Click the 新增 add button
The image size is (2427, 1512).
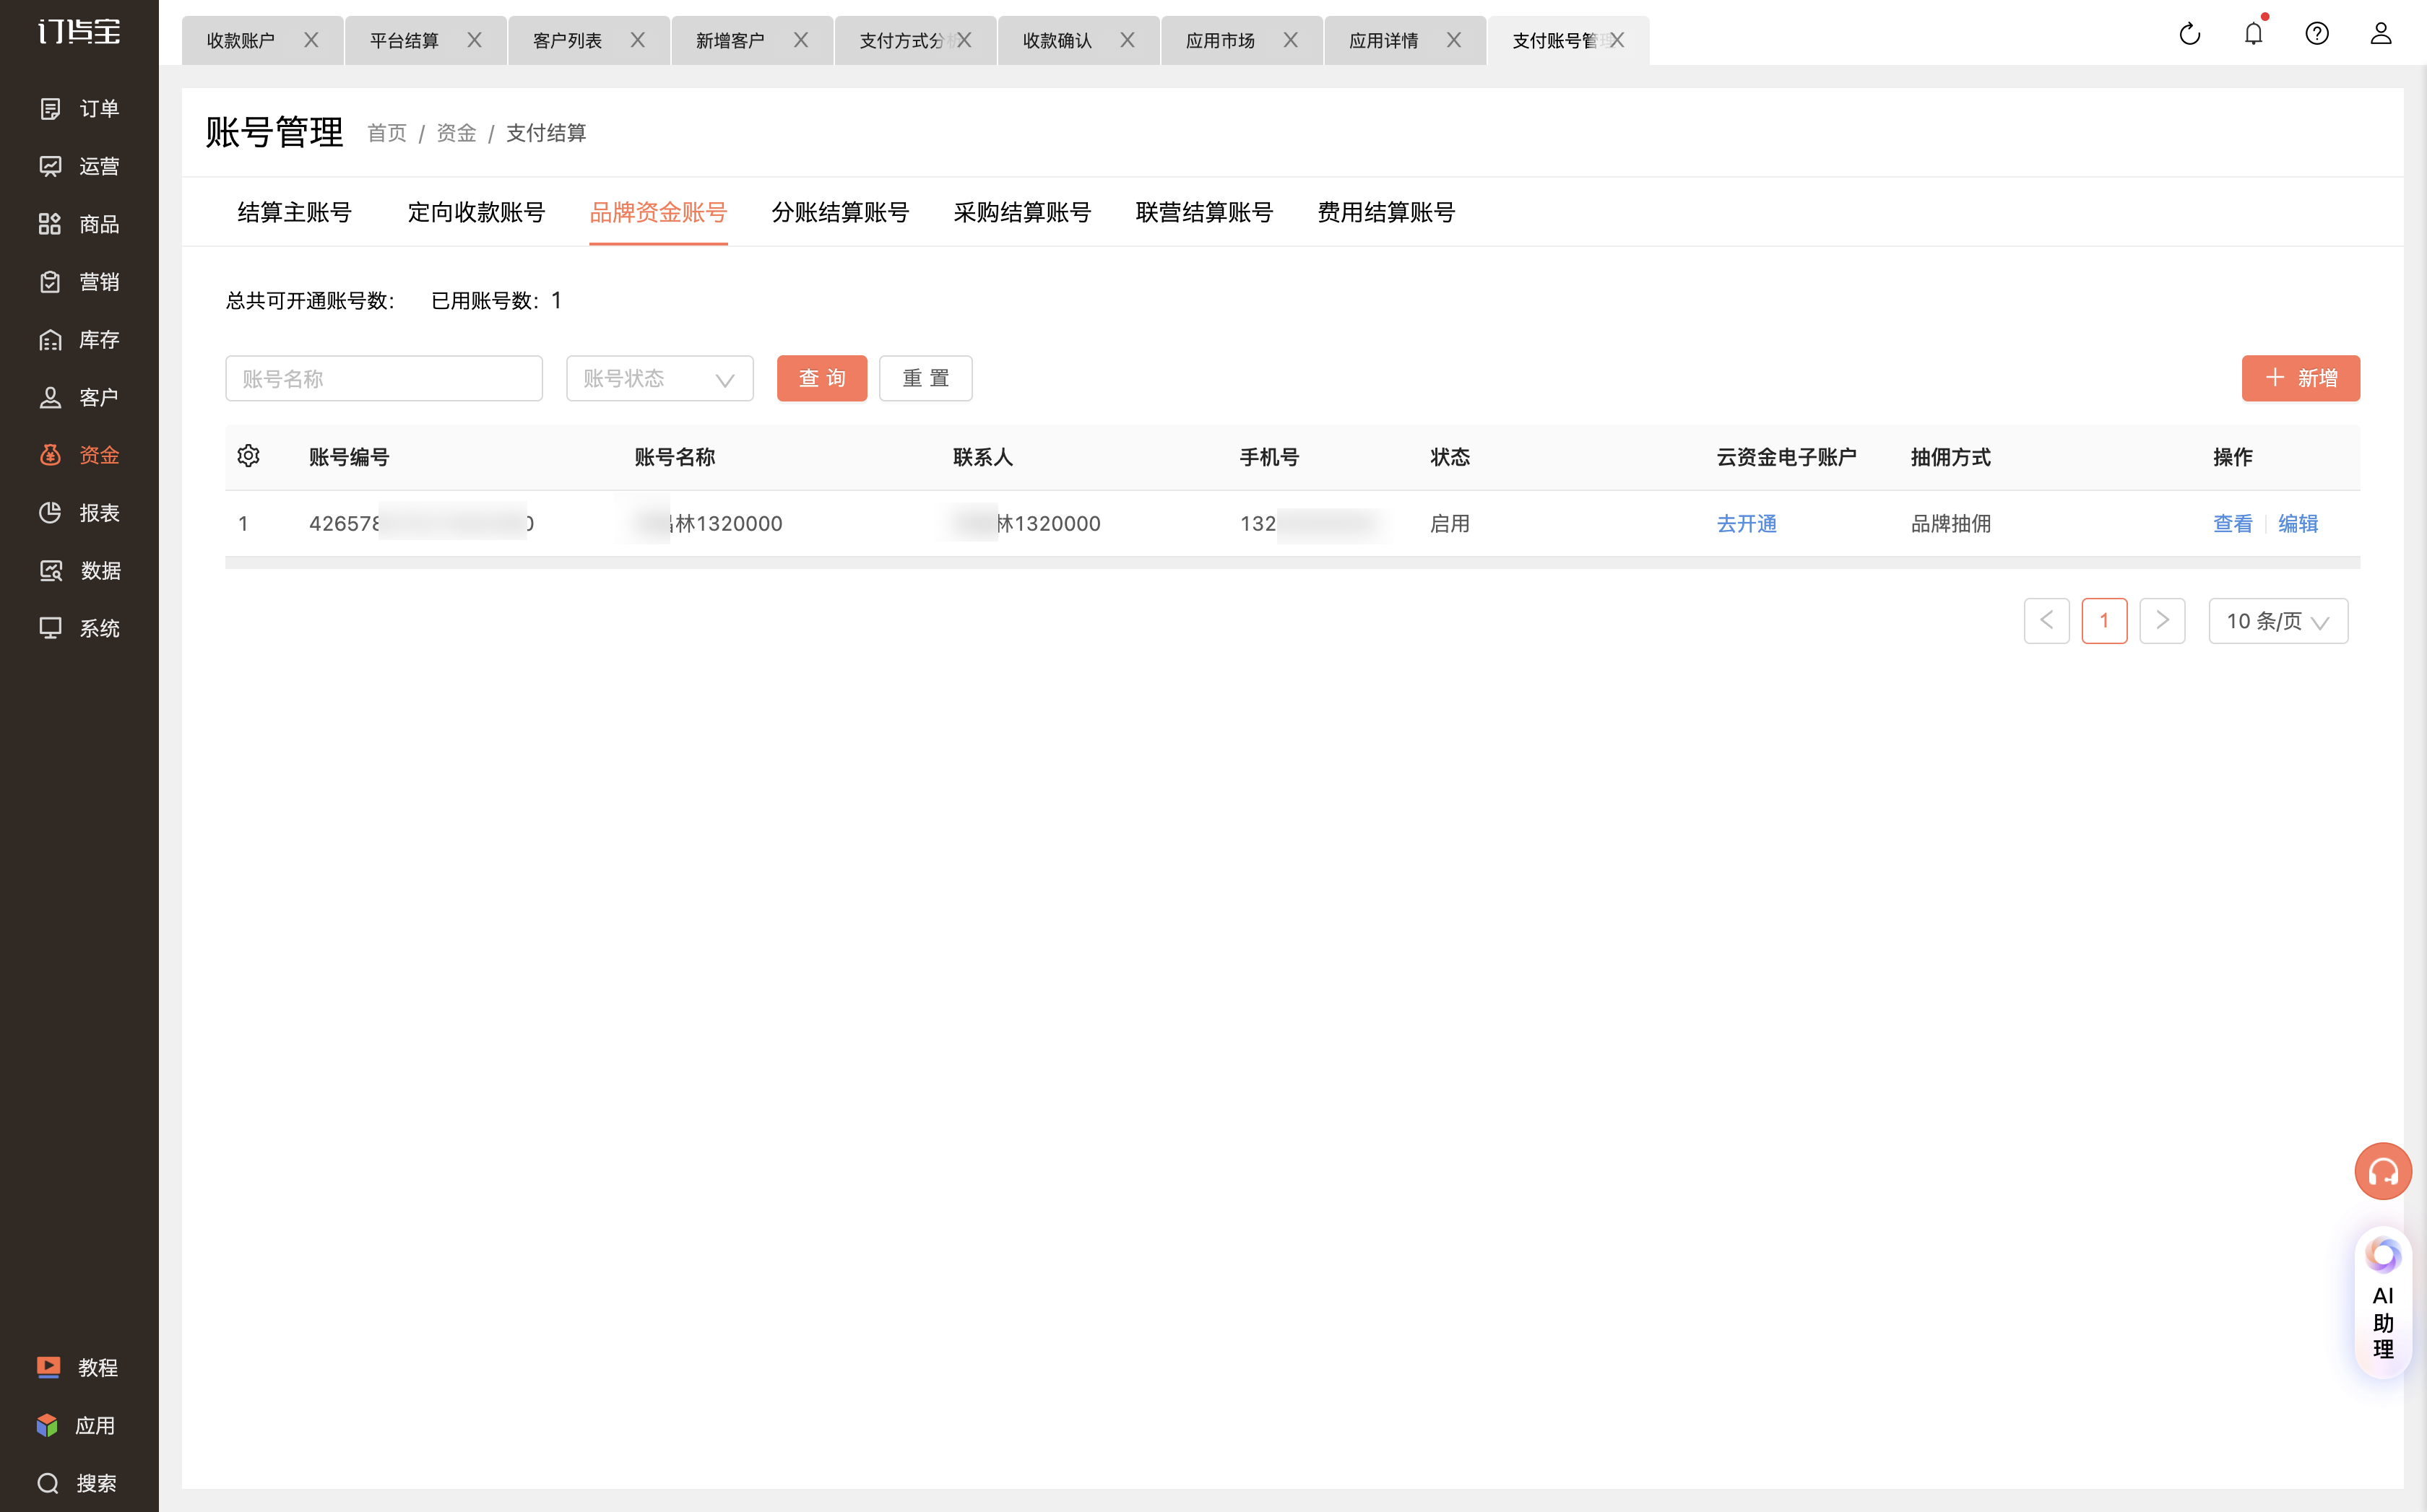pos(2300,379)
